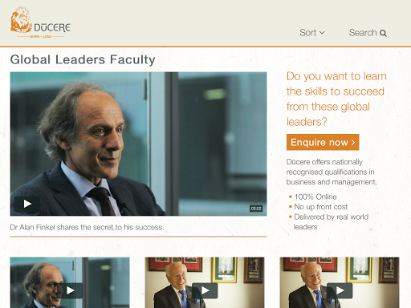Open the main Dr Alan Finkel video image
Viewport: 411px width, 308px height.
point(138,144)
